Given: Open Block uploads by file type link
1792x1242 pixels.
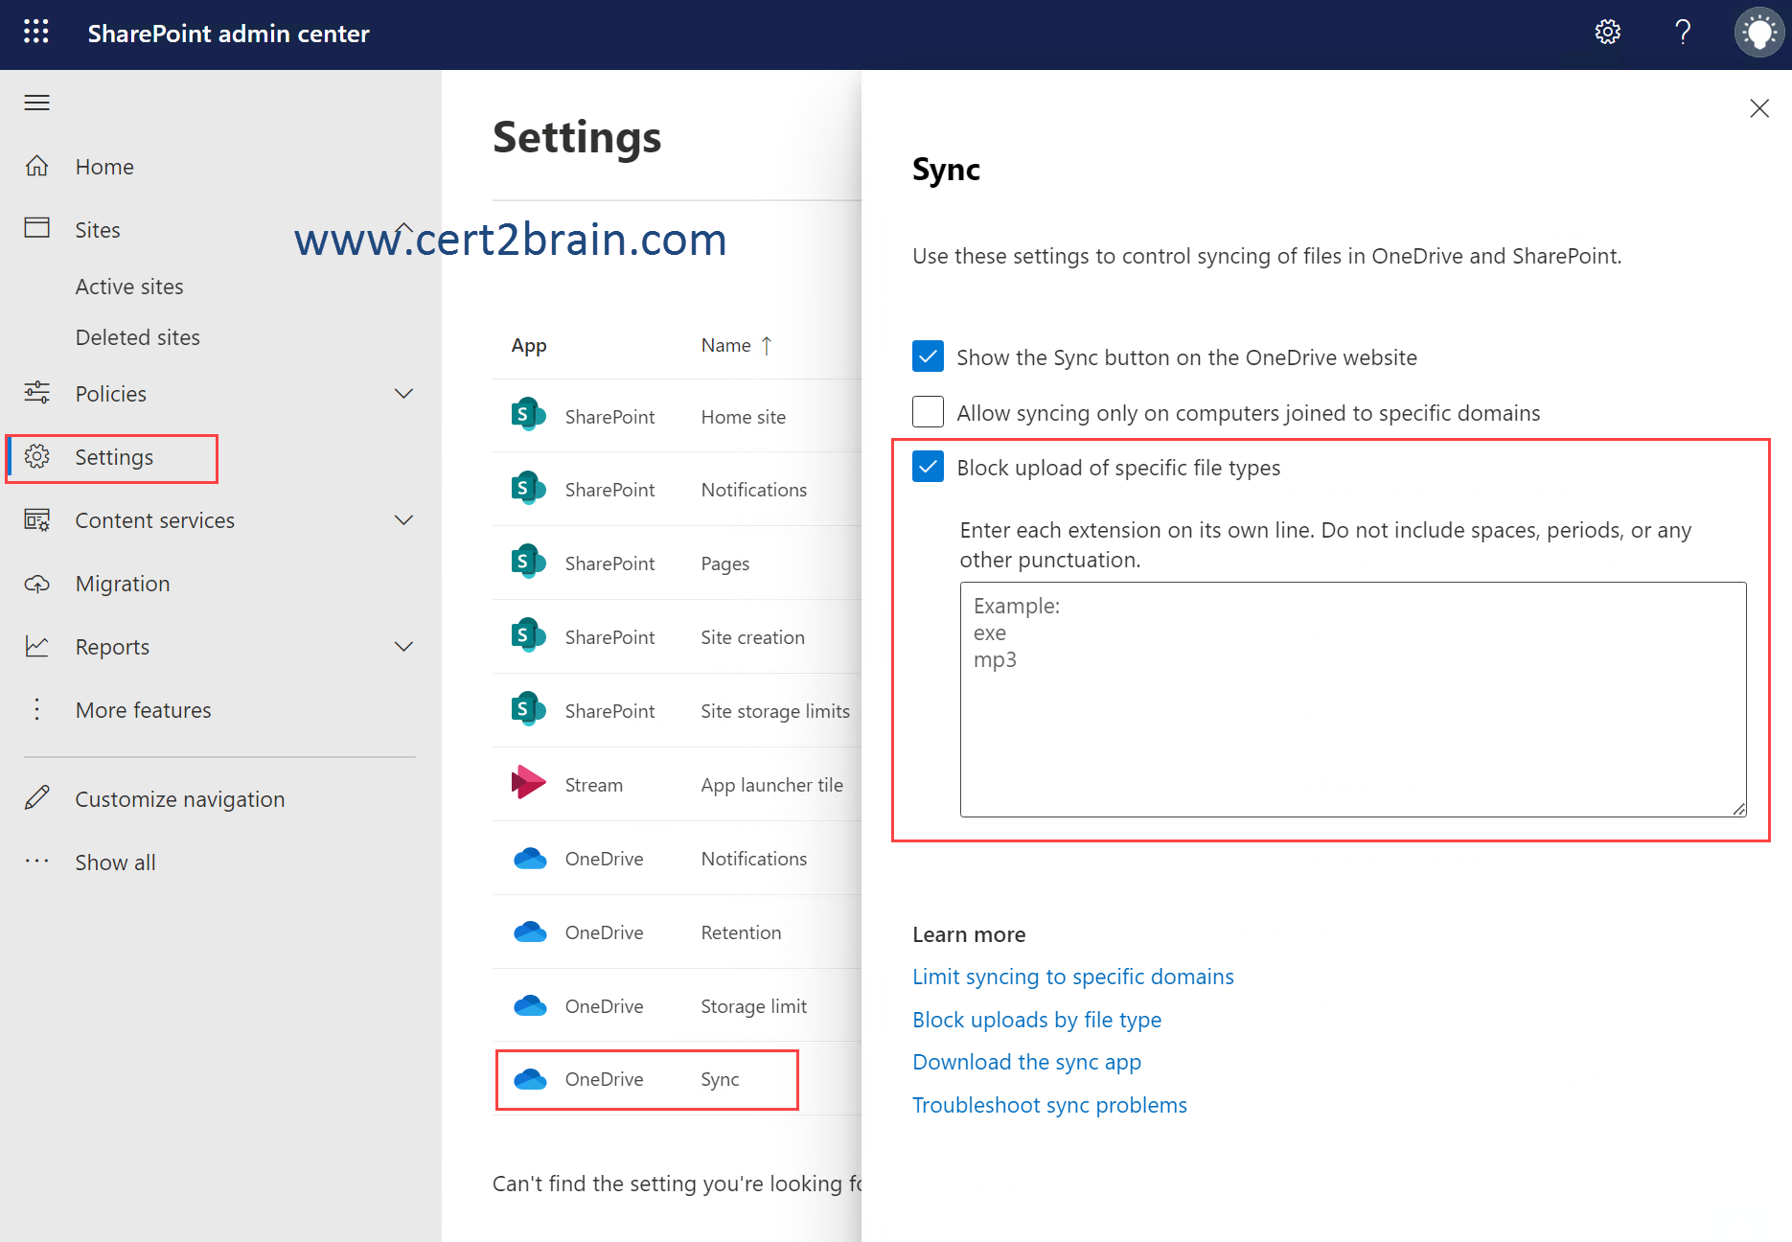Looking at the screenshot, I should click(1037, 1020).
